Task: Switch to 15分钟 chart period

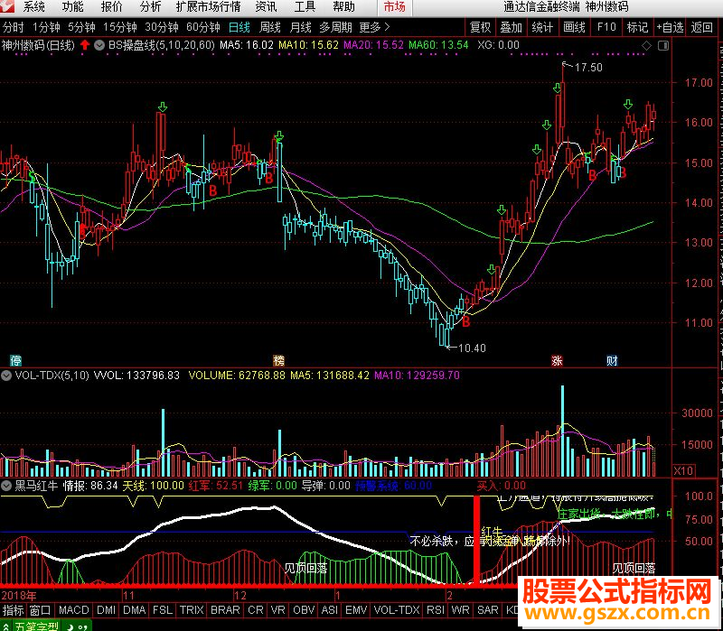Action: click(x=120, y=28)
